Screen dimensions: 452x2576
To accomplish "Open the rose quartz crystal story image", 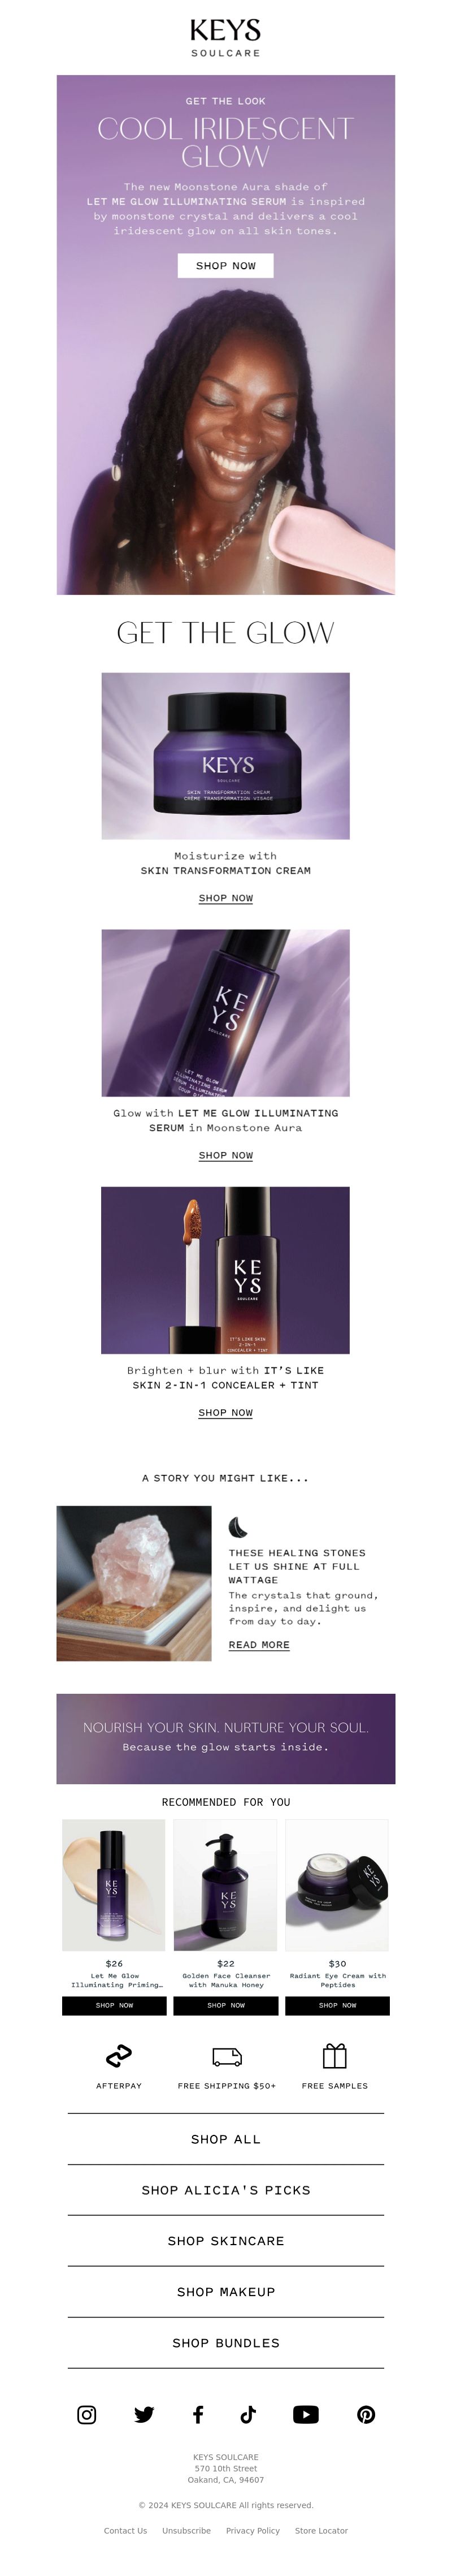I will click(x=134, y=1583).
